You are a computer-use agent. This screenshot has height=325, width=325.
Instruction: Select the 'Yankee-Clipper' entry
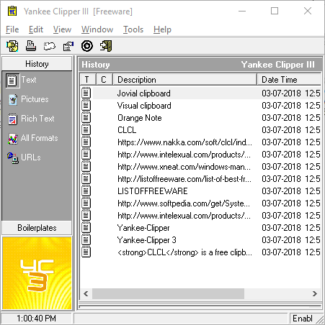point(143,228)
